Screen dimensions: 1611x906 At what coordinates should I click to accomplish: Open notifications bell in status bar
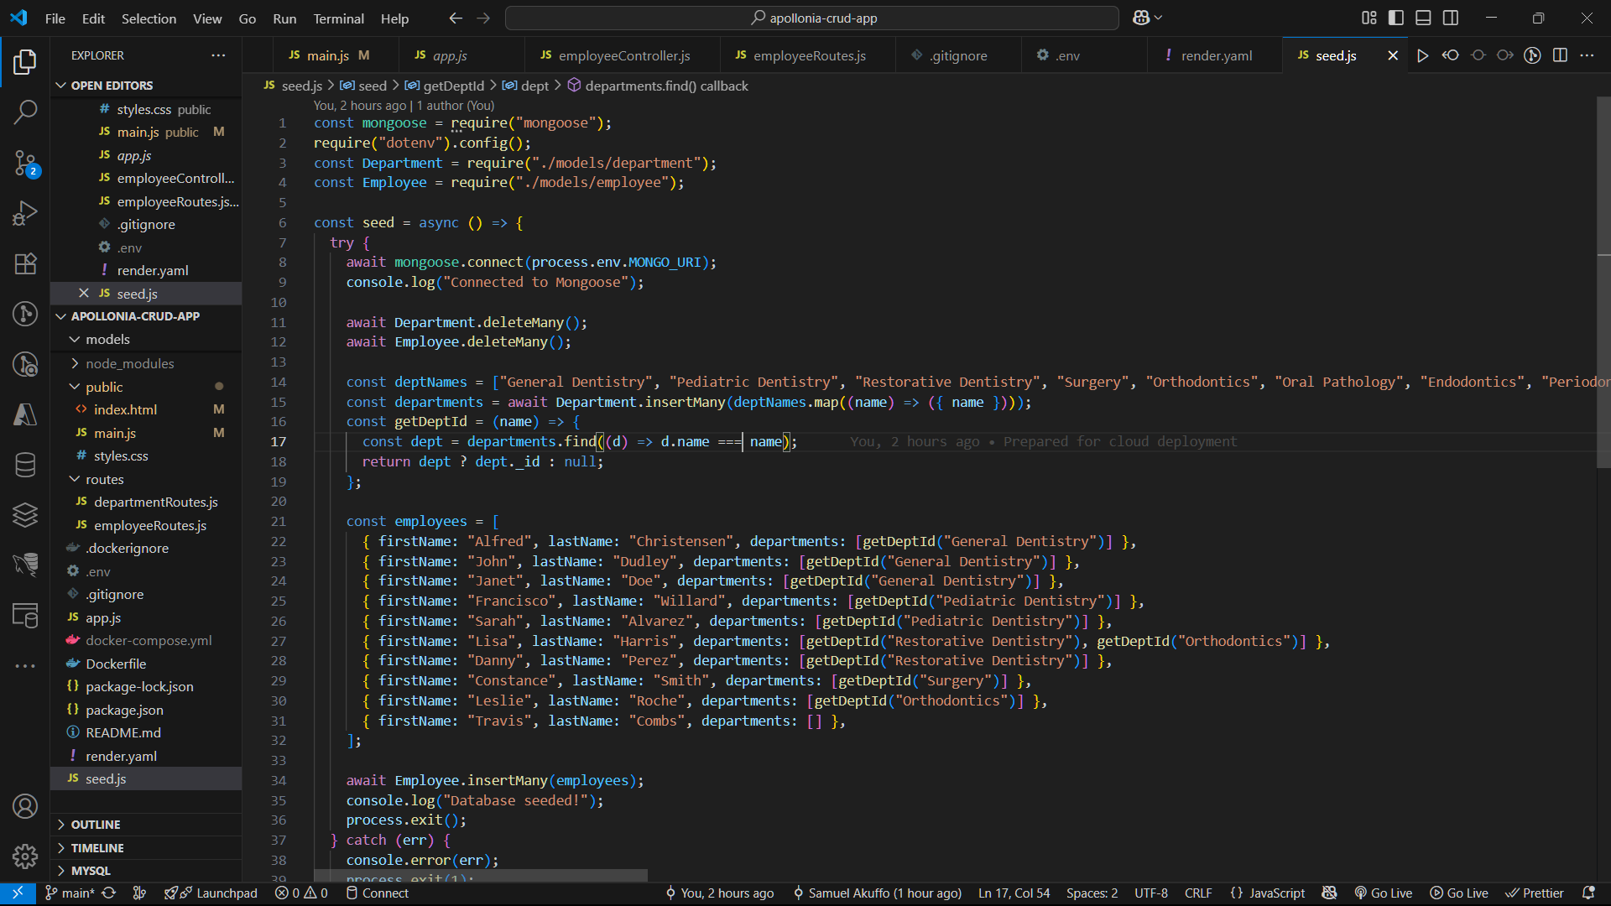tap(1588, 893)
